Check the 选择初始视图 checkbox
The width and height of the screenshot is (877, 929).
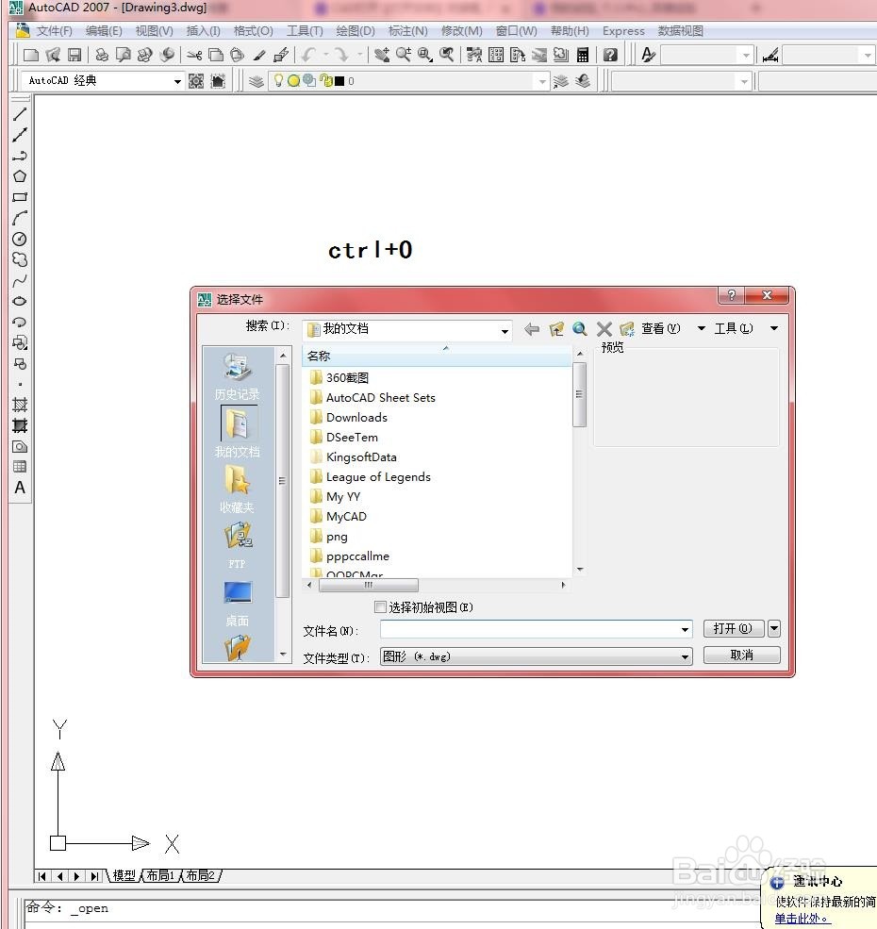coord(380,606)
